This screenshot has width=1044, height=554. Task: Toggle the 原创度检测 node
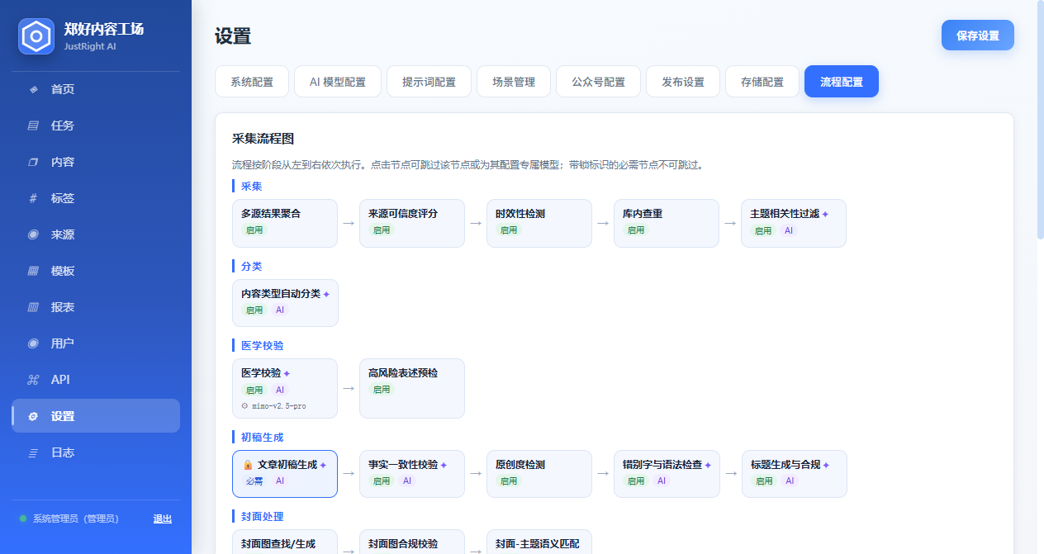[x=539, y=474]
